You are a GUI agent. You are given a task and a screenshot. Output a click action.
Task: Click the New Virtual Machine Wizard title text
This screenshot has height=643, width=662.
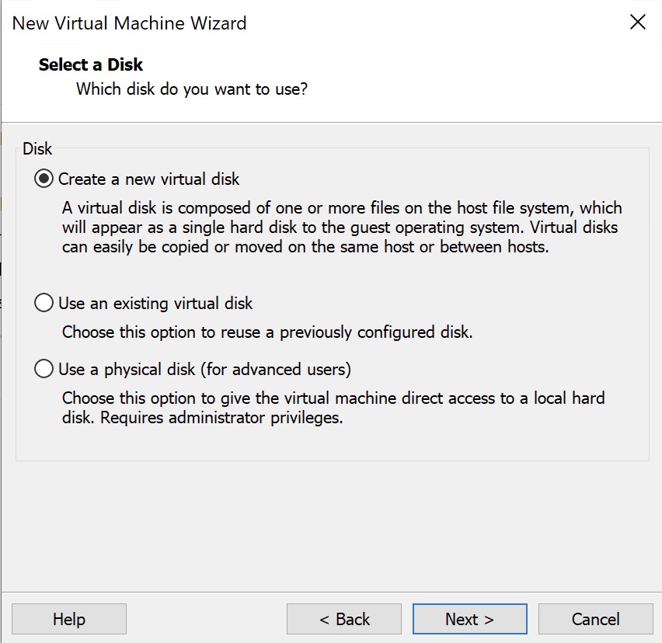129,23
